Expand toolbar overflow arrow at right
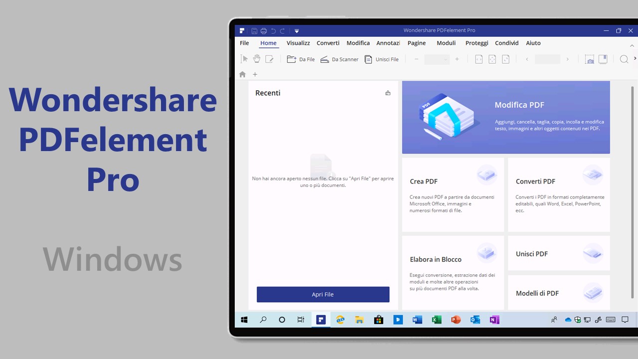The width and height of the screenshot is (638, 359). coord(635,59)
